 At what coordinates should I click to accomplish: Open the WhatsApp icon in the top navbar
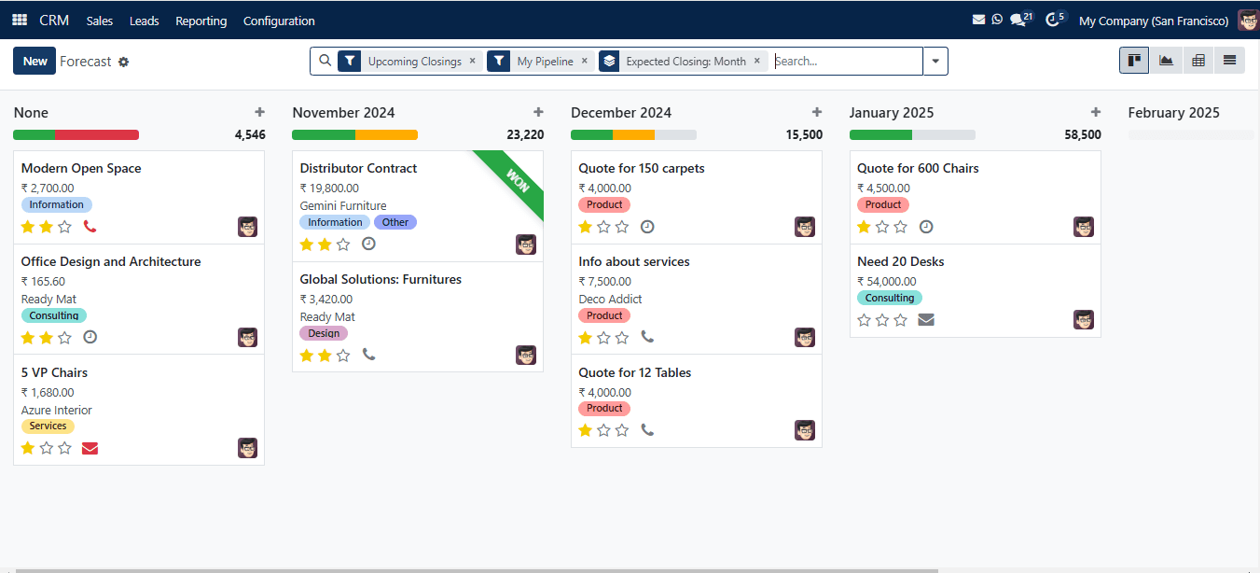pos(997,20)
